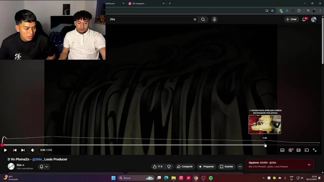This screenshot has width=324, height=182.
Task: Open OBS Studio from taskbar
Action: click(x=203, y=178)
